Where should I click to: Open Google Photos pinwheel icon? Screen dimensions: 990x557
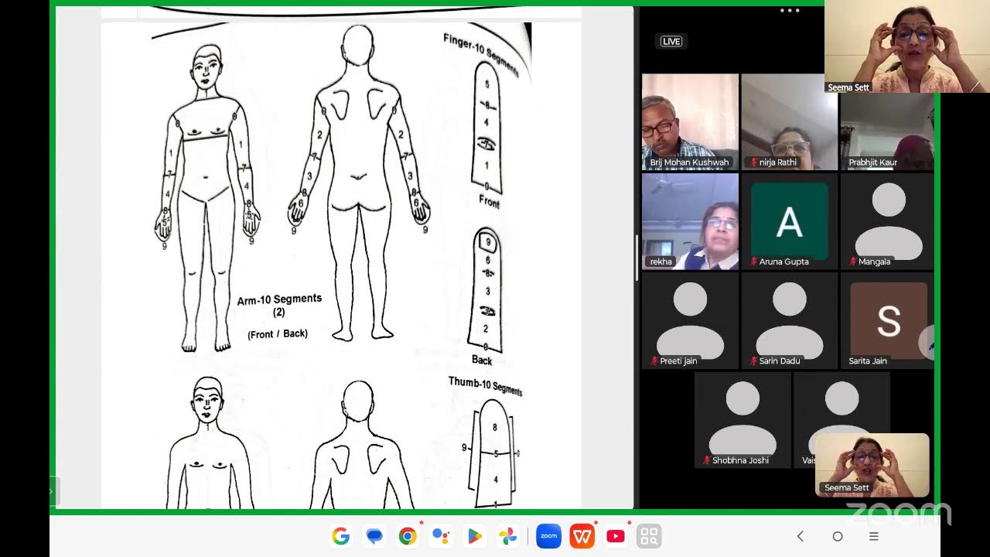tap(507, 536)
